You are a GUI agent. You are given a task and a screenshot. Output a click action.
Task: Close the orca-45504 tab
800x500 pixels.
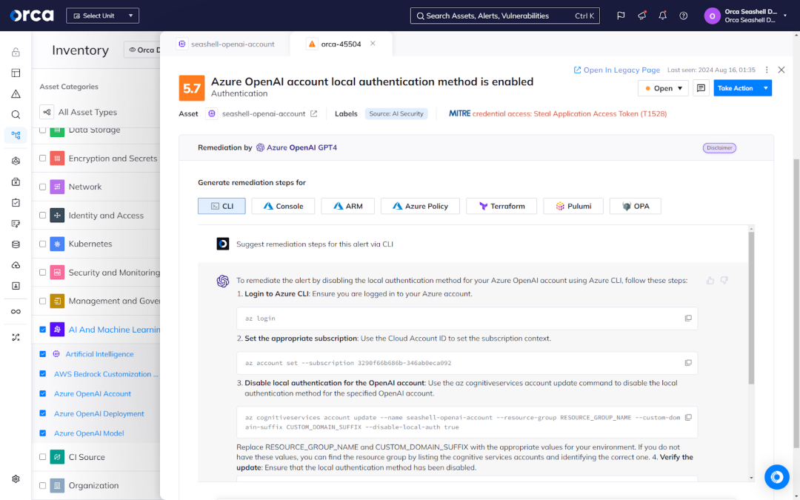(373, 44)
